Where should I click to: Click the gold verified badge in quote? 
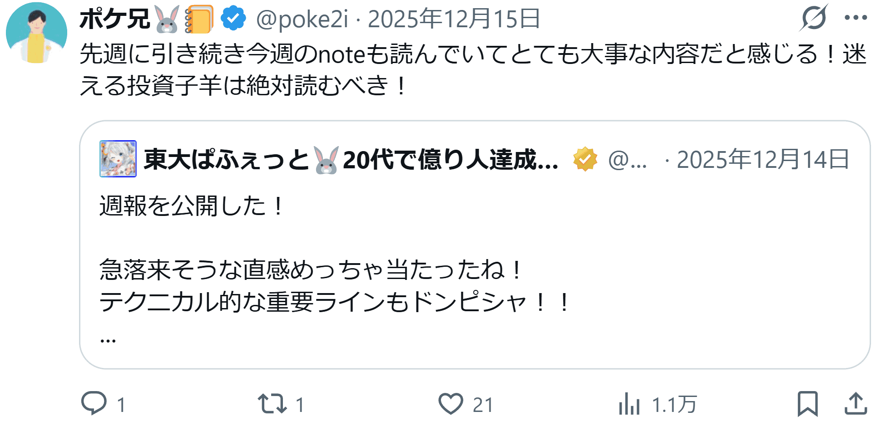tap(585, 159)
